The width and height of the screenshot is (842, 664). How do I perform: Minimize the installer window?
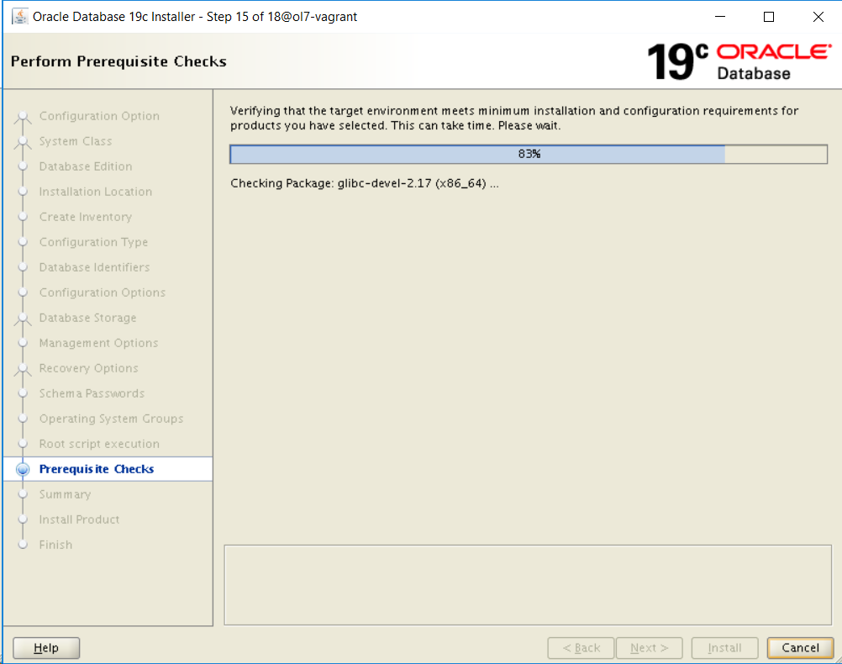click(x=720, y=17)
